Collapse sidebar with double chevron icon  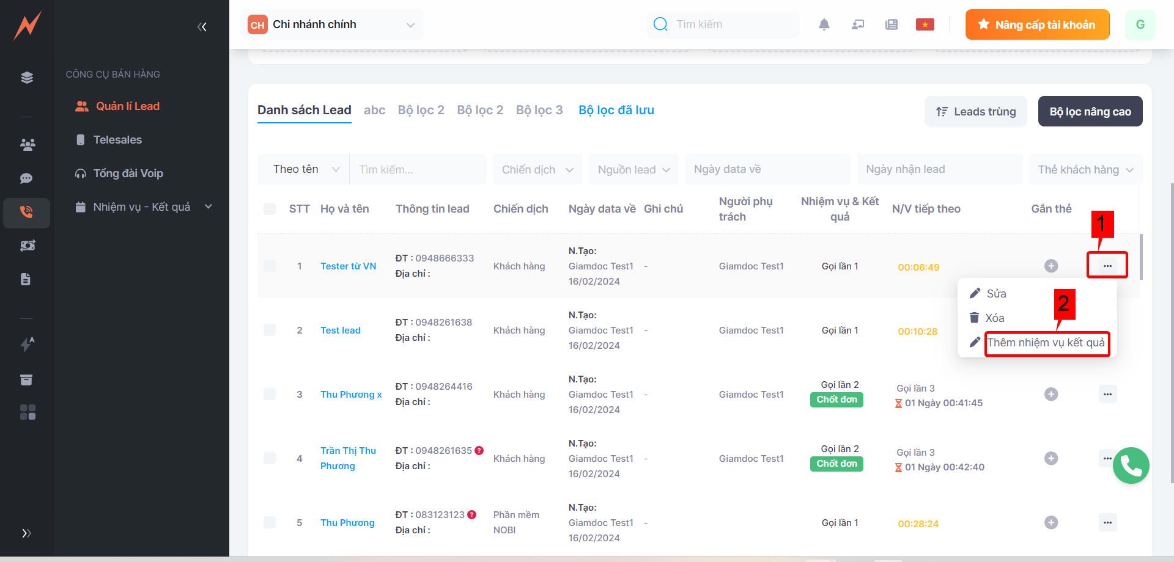click(x=202, y=26)
